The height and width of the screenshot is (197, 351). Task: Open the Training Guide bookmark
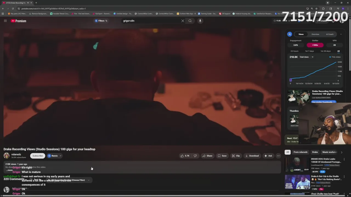point(207,14)
